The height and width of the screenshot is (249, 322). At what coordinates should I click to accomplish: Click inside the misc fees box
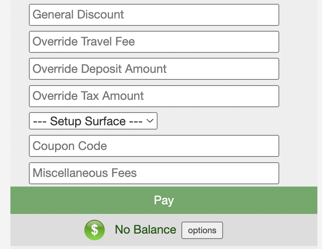154,173
